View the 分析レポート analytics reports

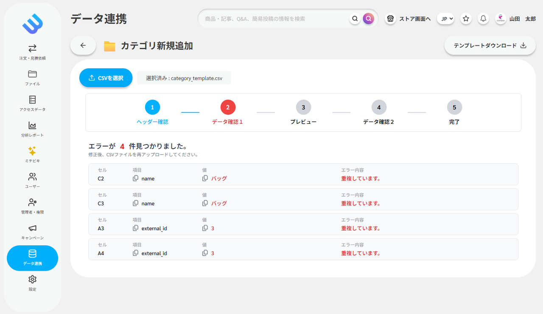(32, 130)
